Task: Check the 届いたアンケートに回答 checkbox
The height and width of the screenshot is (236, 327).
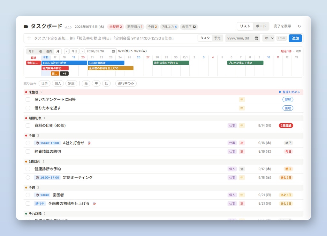Action: click(x=28, y=100)
